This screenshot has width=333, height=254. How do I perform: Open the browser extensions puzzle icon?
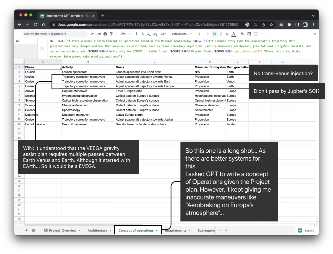coord(289,25)
